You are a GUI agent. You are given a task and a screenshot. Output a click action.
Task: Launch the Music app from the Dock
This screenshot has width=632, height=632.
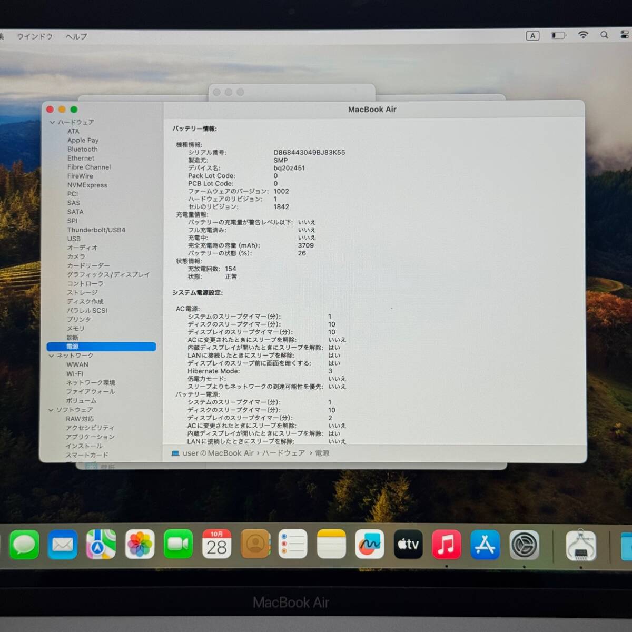447,545
